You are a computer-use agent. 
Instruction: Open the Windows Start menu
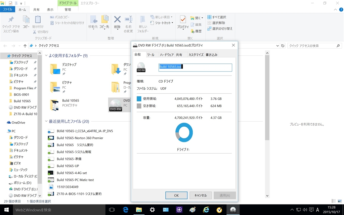point(6,210)
